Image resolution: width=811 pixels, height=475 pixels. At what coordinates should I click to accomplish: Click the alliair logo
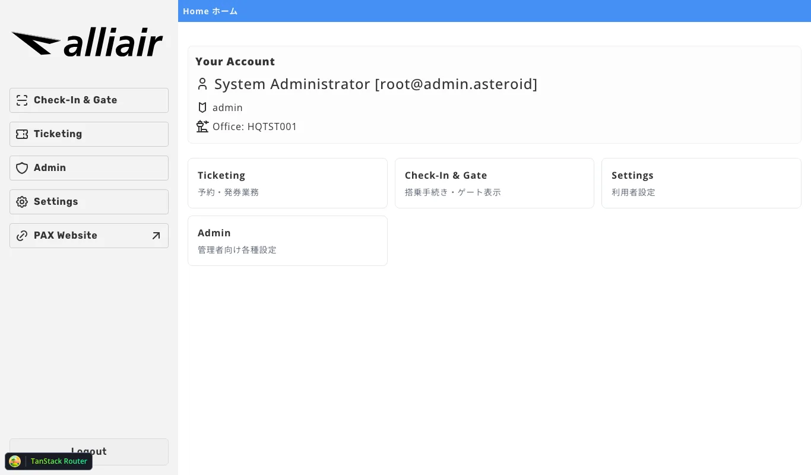87,44
